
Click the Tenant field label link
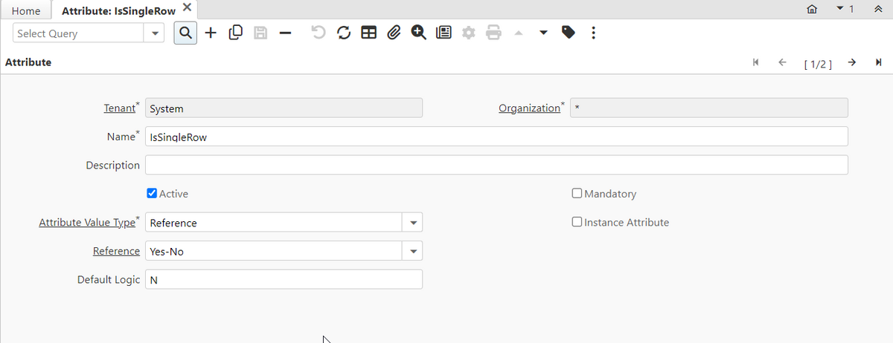click(x=119, y=108)
